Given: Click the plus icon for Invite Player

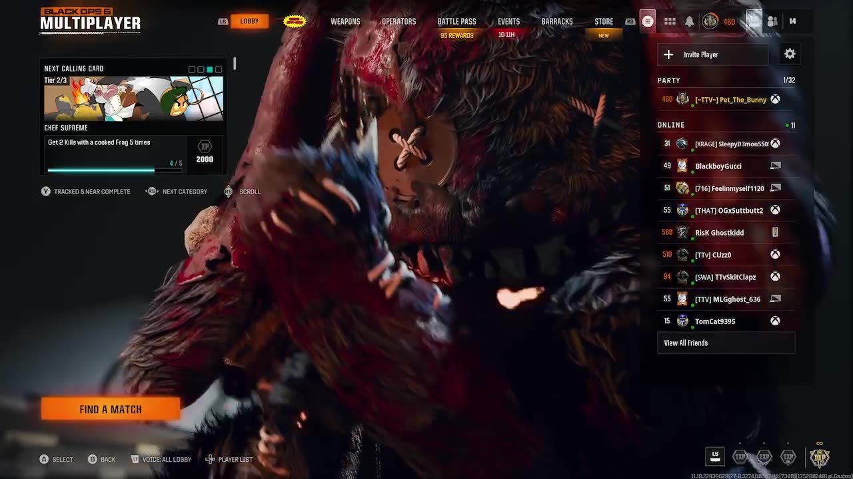Looking at the screenshot, I should pos(668,55).
